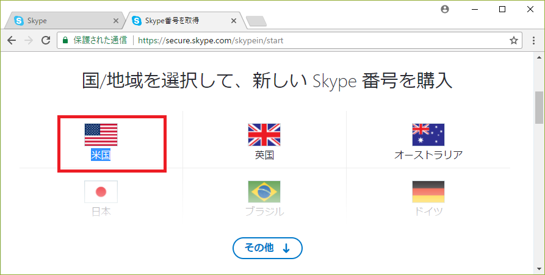Click the vertical scrollbar thumb

[x=539, y=108]
